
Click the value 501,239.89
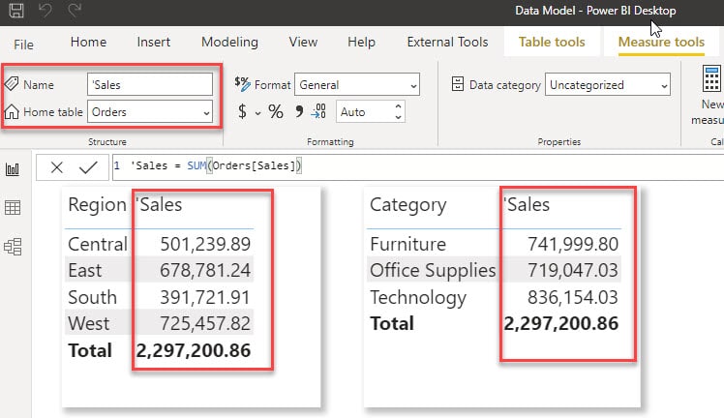[x=205, y=244]
